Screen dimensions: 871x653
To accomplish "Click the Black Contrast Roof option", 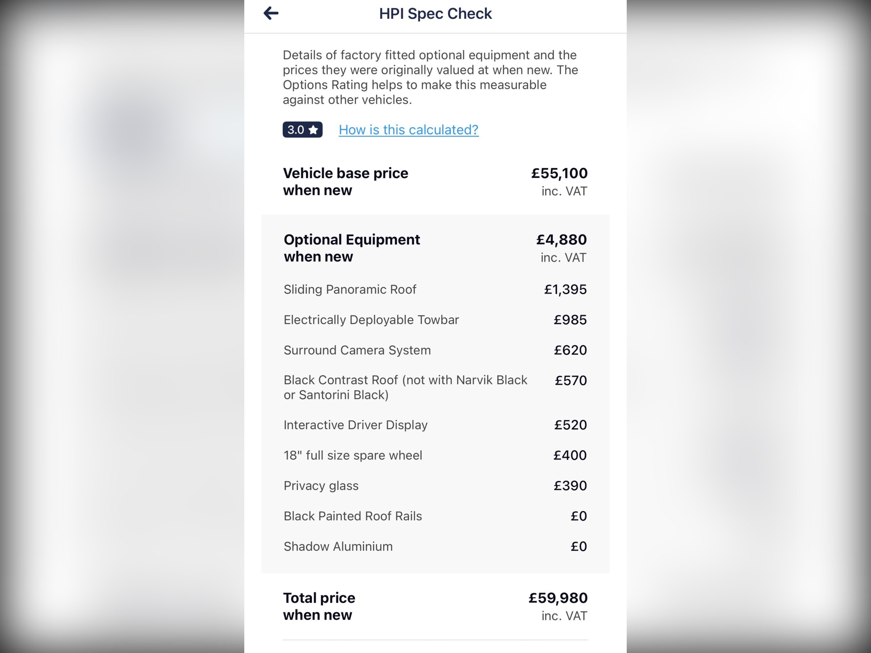I will [x=405, y=387].
